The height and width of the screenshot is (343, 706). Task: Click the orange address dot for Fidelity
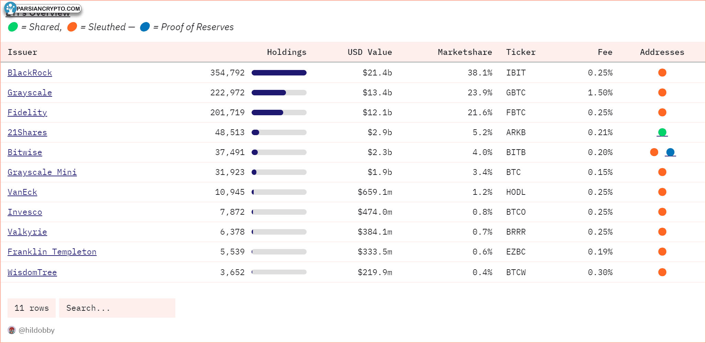[662, 113]
